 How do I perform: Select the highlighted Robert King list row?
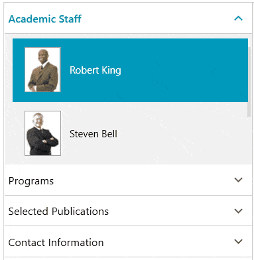click(130, 70)
